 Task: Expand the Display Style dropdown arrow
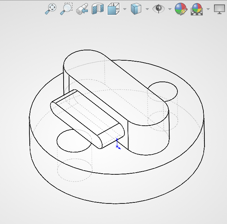coord(147,9)
